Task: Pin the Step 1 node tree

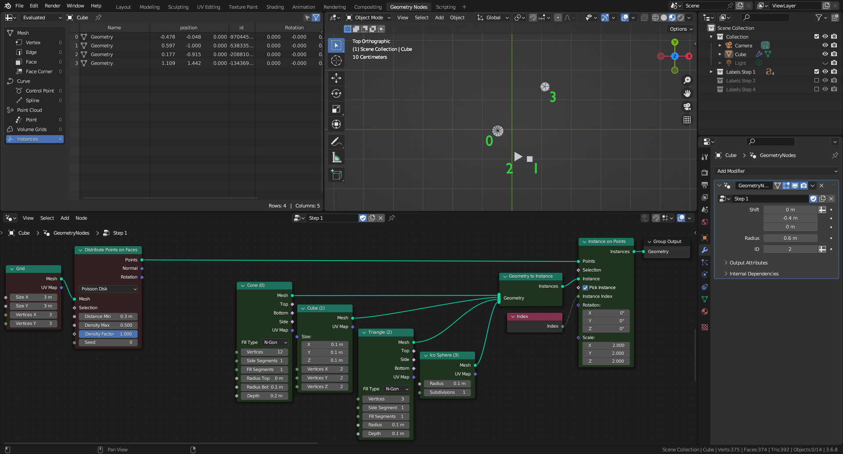Action: (392, 218)
